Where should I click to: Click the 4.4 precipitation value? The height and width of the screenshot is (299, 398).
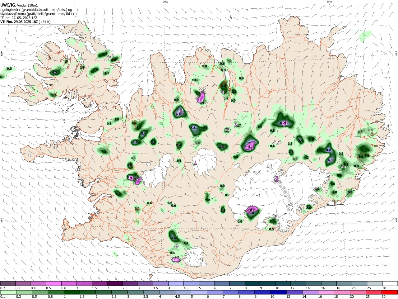[135, 142]
